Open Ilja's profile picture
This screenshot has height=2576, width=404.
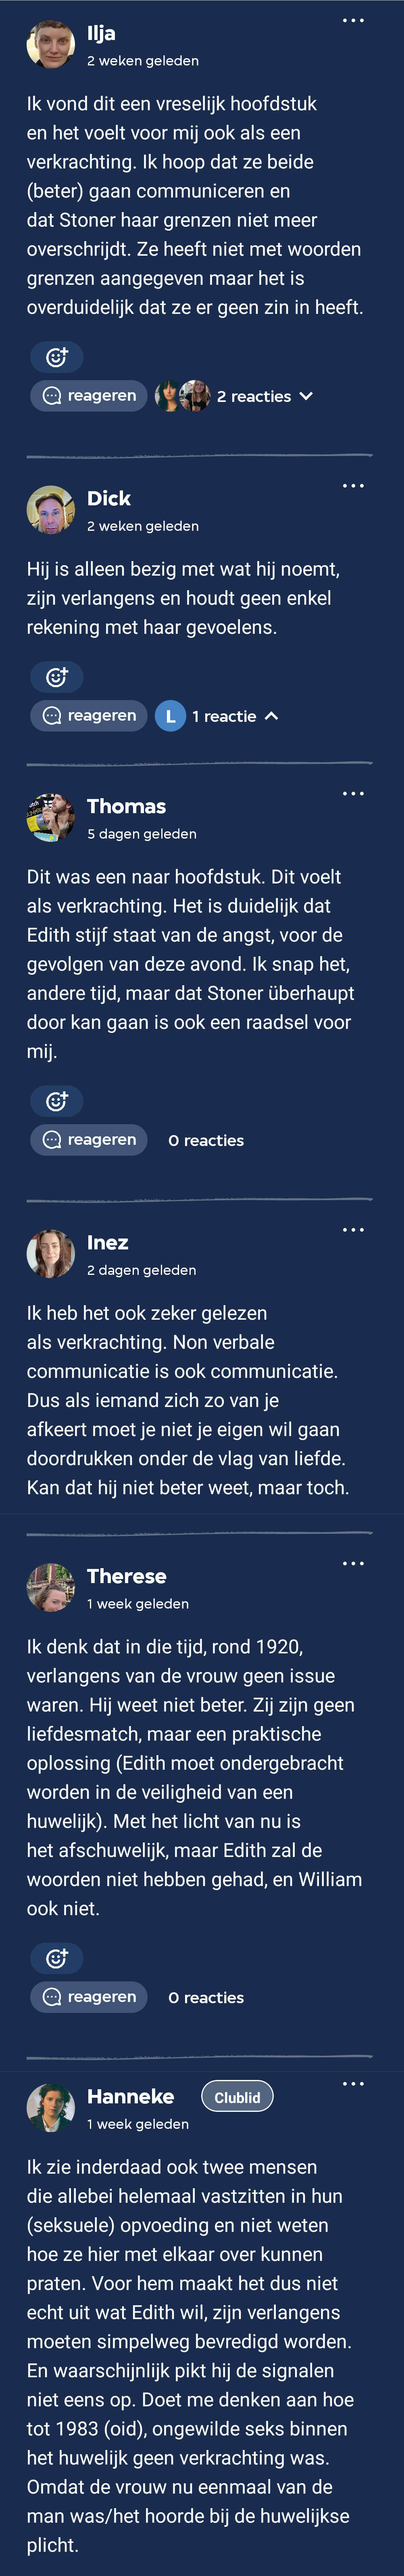tap(51, 45)
